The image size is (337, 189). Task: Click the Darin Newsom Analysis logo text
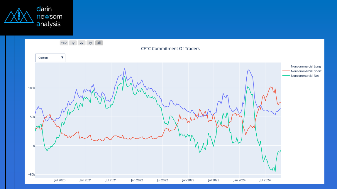coord(49,16)
